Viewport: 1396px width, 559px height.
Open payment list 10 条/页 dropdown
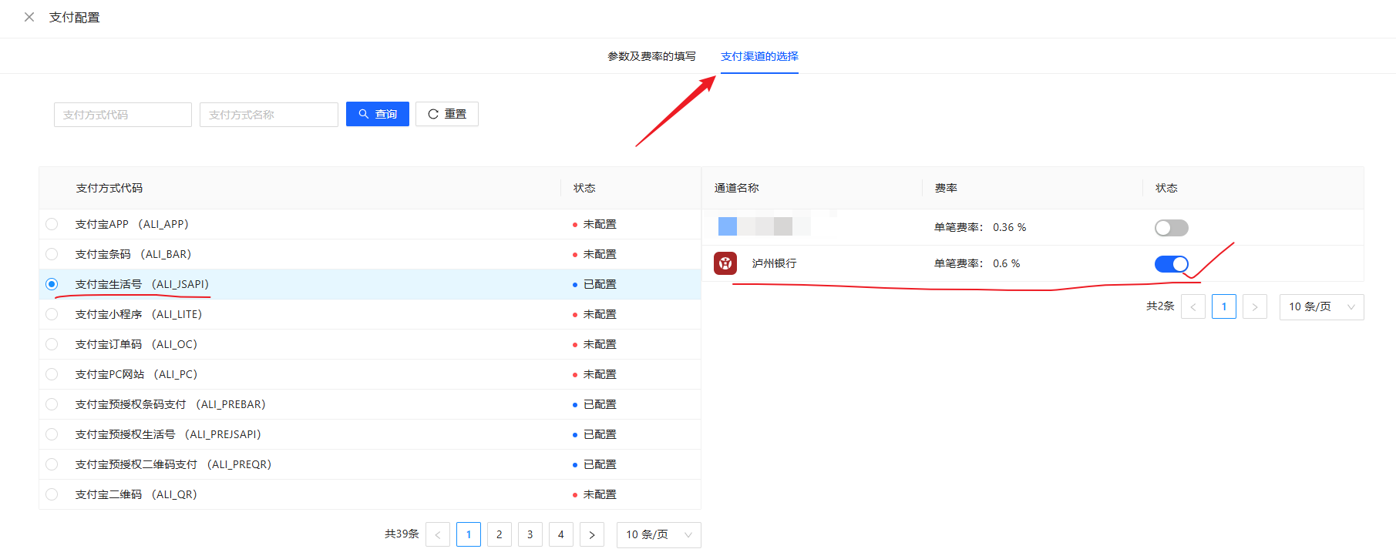click(x=658, y=534)
